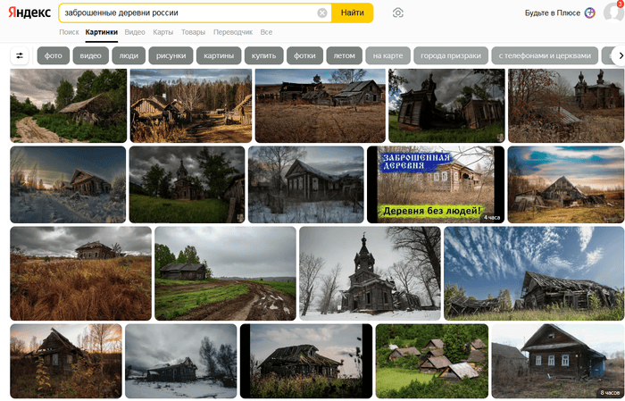This screenshot has width=625, height=401.
Task: Select the 'города призраки' filter chip
Action: click(451, 55)
